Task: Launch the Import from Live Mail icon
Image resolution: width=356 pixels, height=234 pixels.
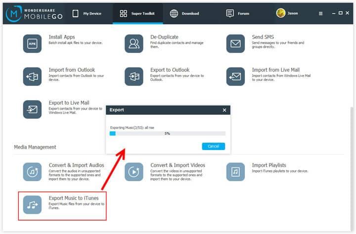Action: (x=235, y=77)
